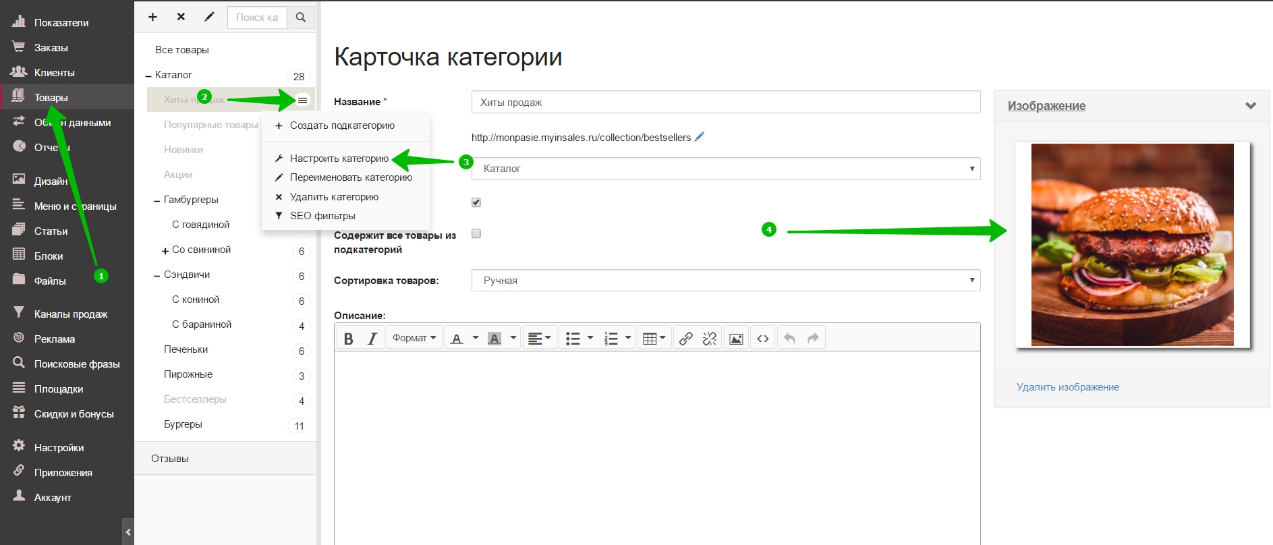Select Настроить категорию in context menu
Image resolution: width=1273 pixels, height=545 pixels.
pos(339,159)
